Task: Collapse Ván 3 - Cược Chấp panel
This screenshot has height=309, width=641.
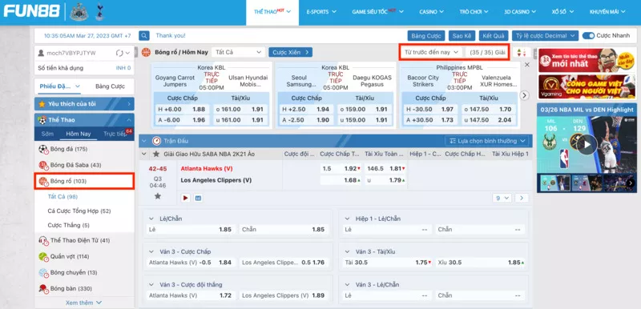Action: 151,251
